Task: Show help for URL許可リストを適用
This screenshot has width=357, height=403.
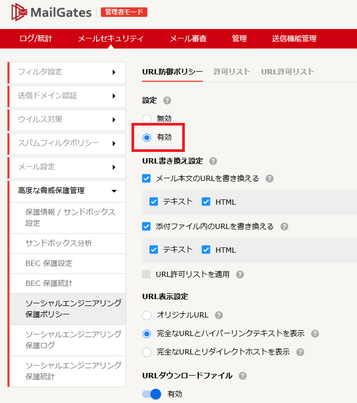Action: tap(240, 274)
